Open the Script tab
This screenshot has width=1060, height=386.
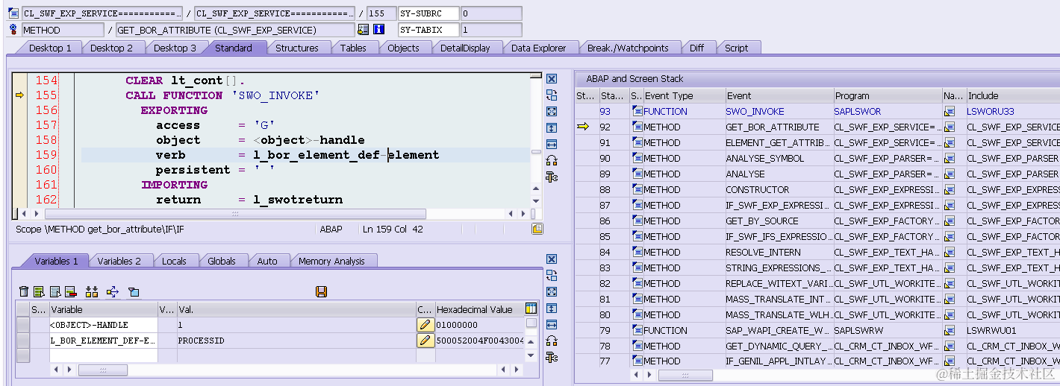(736, 48)
